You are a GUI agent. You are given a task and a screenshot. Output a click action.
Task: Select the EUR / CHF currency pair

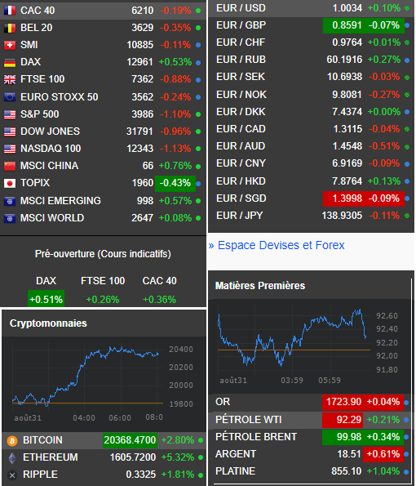pyautogui.click(x=241, y=42)
